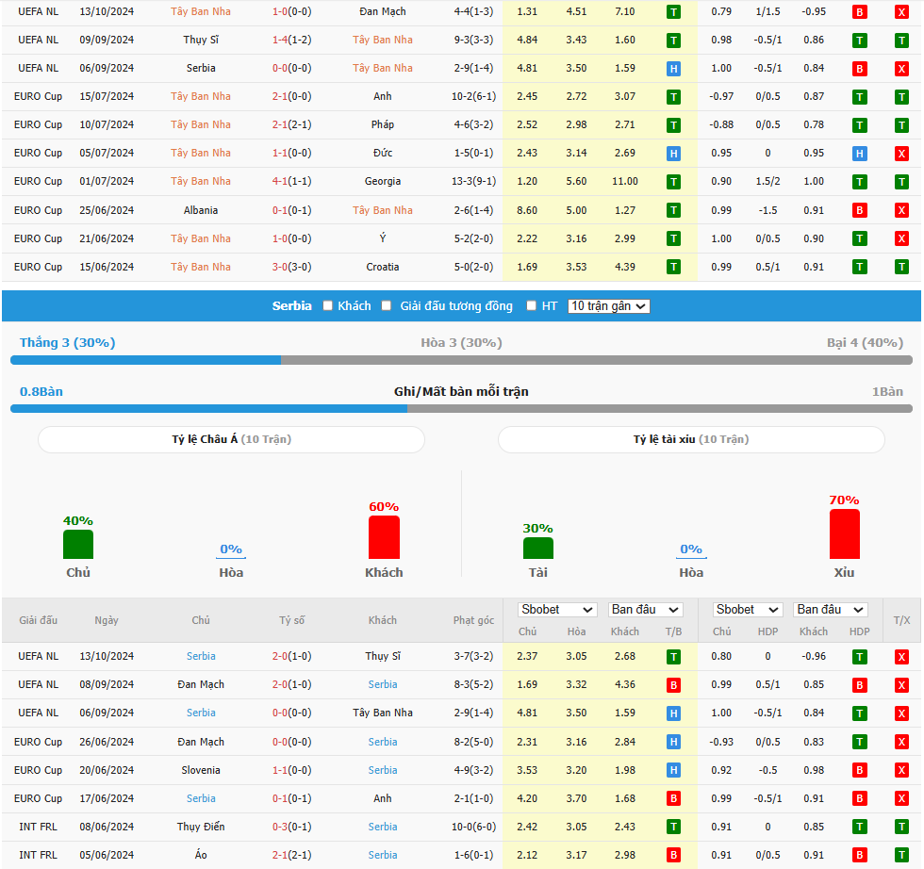The image size is (924, 869).
Task: Click the green 40% Chủ bar
Action: coord(78,545)
